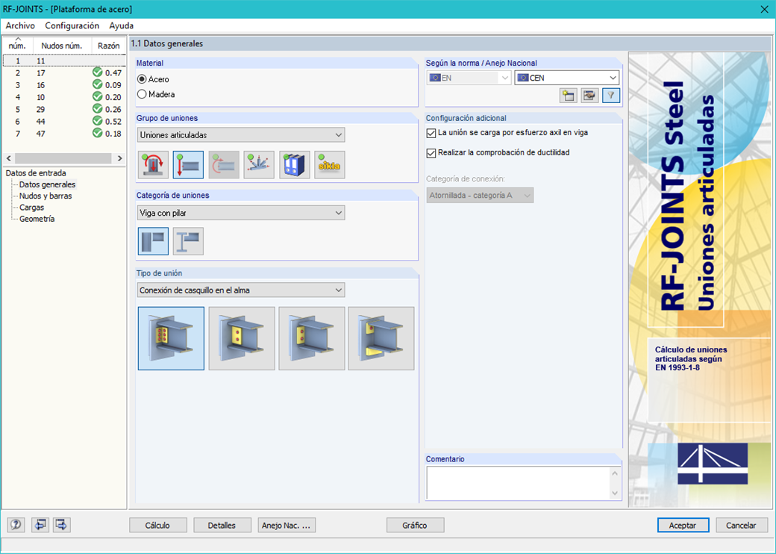Select the first web cleat connection thumbnail
This screenshot has height=554, width=776.
(170, 338)
